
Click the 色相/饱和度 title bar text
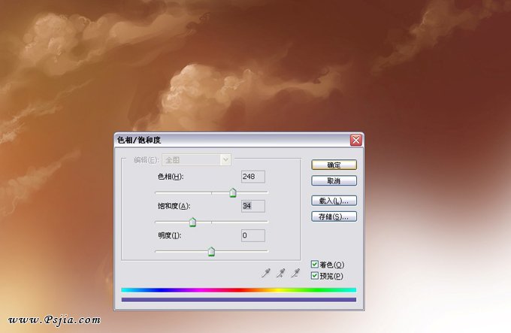(139, 140)
